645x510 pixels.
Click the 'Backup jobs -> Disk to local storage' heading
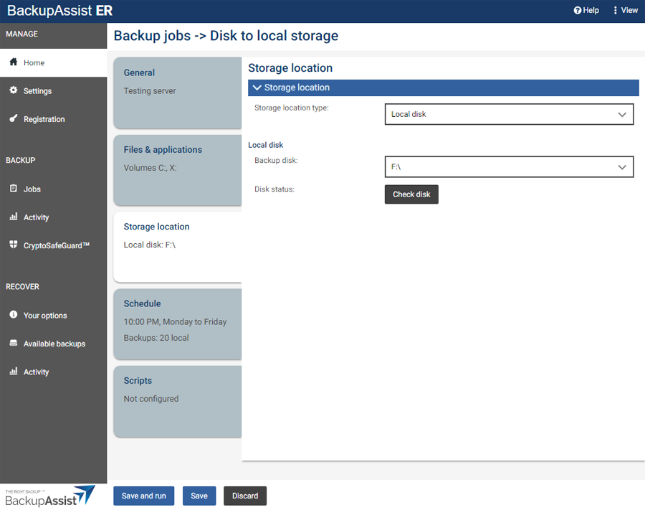coord(226,36)
